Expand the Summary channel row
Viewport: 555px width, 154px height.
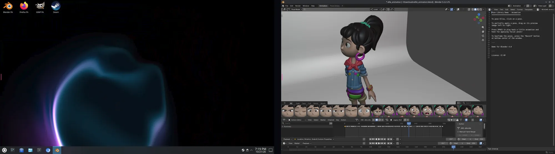click(x=282, y=127)
